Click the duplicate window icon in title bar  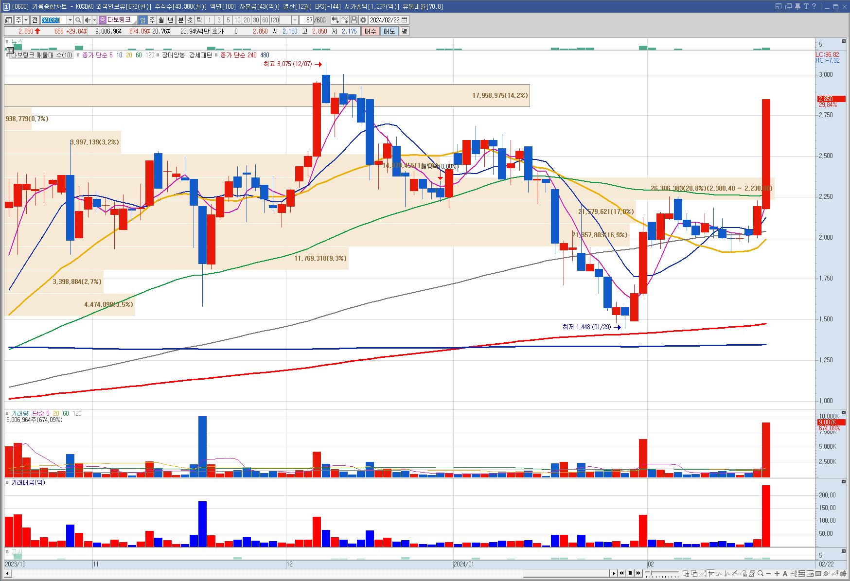[x=789, y=6]
